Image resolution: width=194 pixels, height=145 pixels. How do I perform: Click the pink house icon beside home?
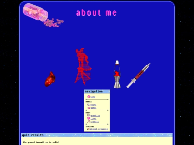tap(89, 97)
